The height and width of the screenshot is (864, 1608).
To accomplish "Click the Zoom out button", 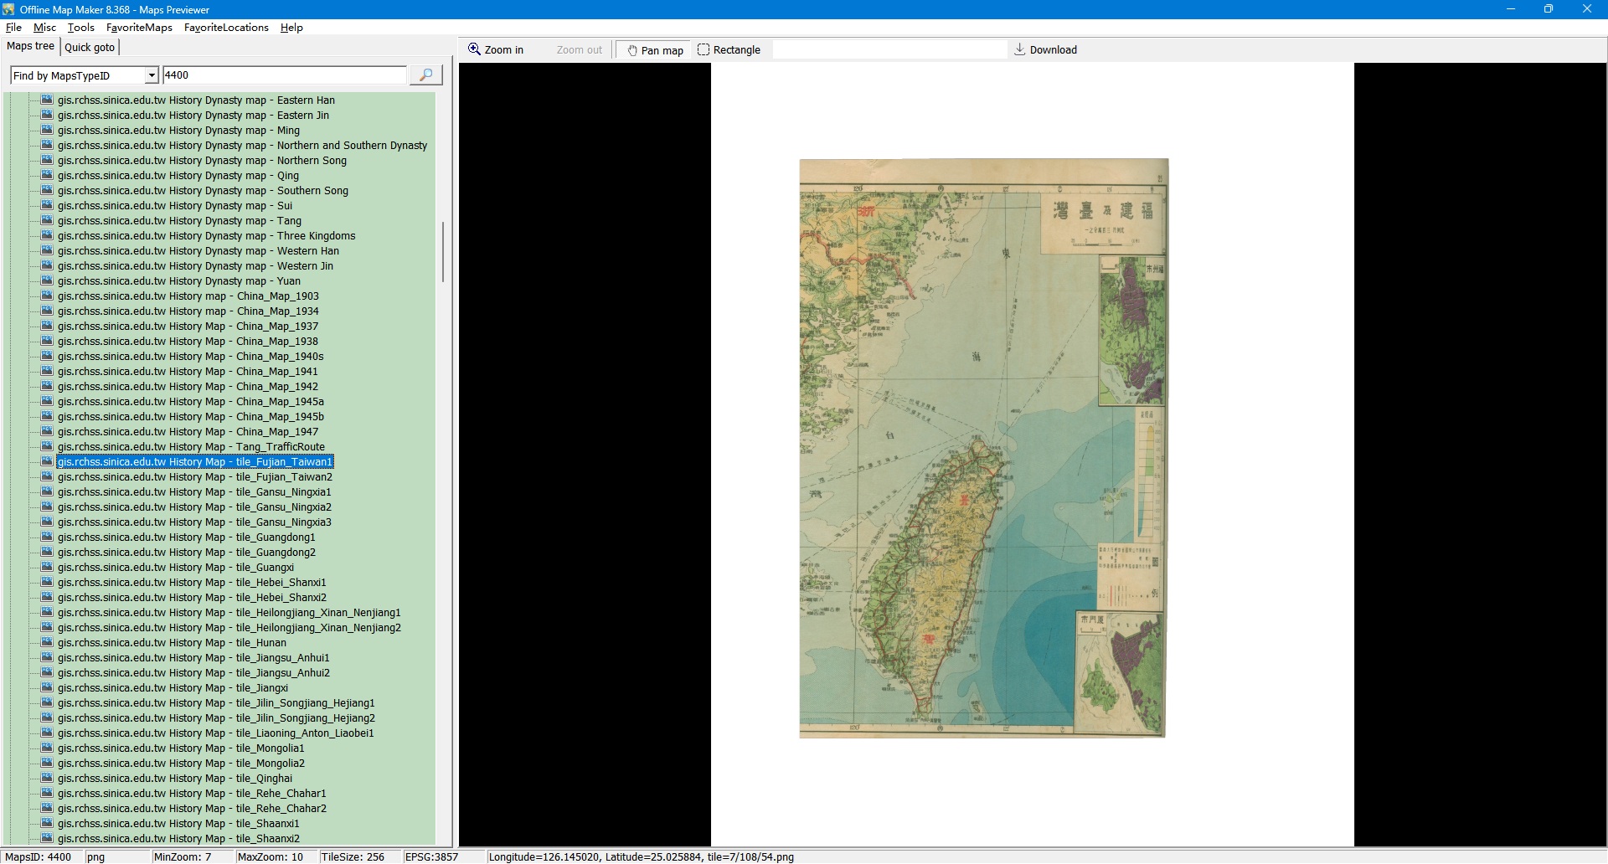I will [x=579, y=50].
